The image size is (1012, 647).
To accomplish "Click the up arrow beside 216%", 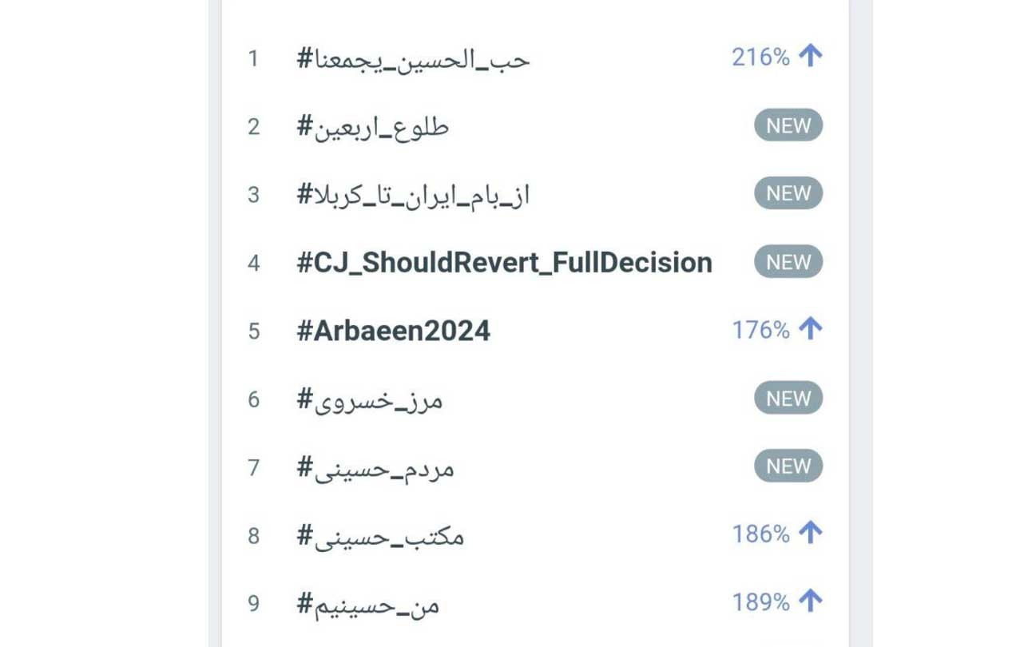I will (x=810, y=56).
